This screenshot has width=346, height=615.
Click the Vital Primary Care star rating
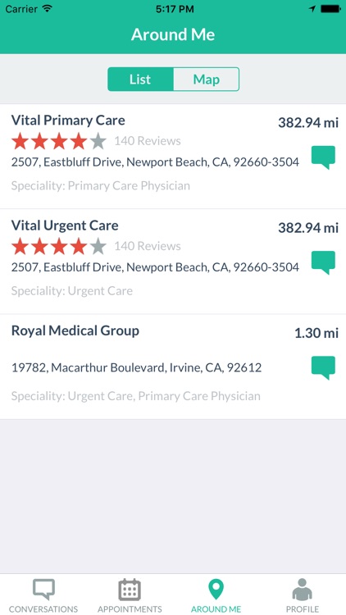point(59,141)
